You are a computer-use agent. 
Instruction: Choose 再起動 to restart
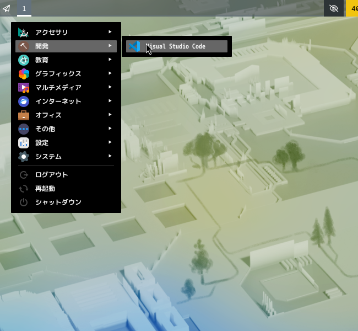pos(66,189)
